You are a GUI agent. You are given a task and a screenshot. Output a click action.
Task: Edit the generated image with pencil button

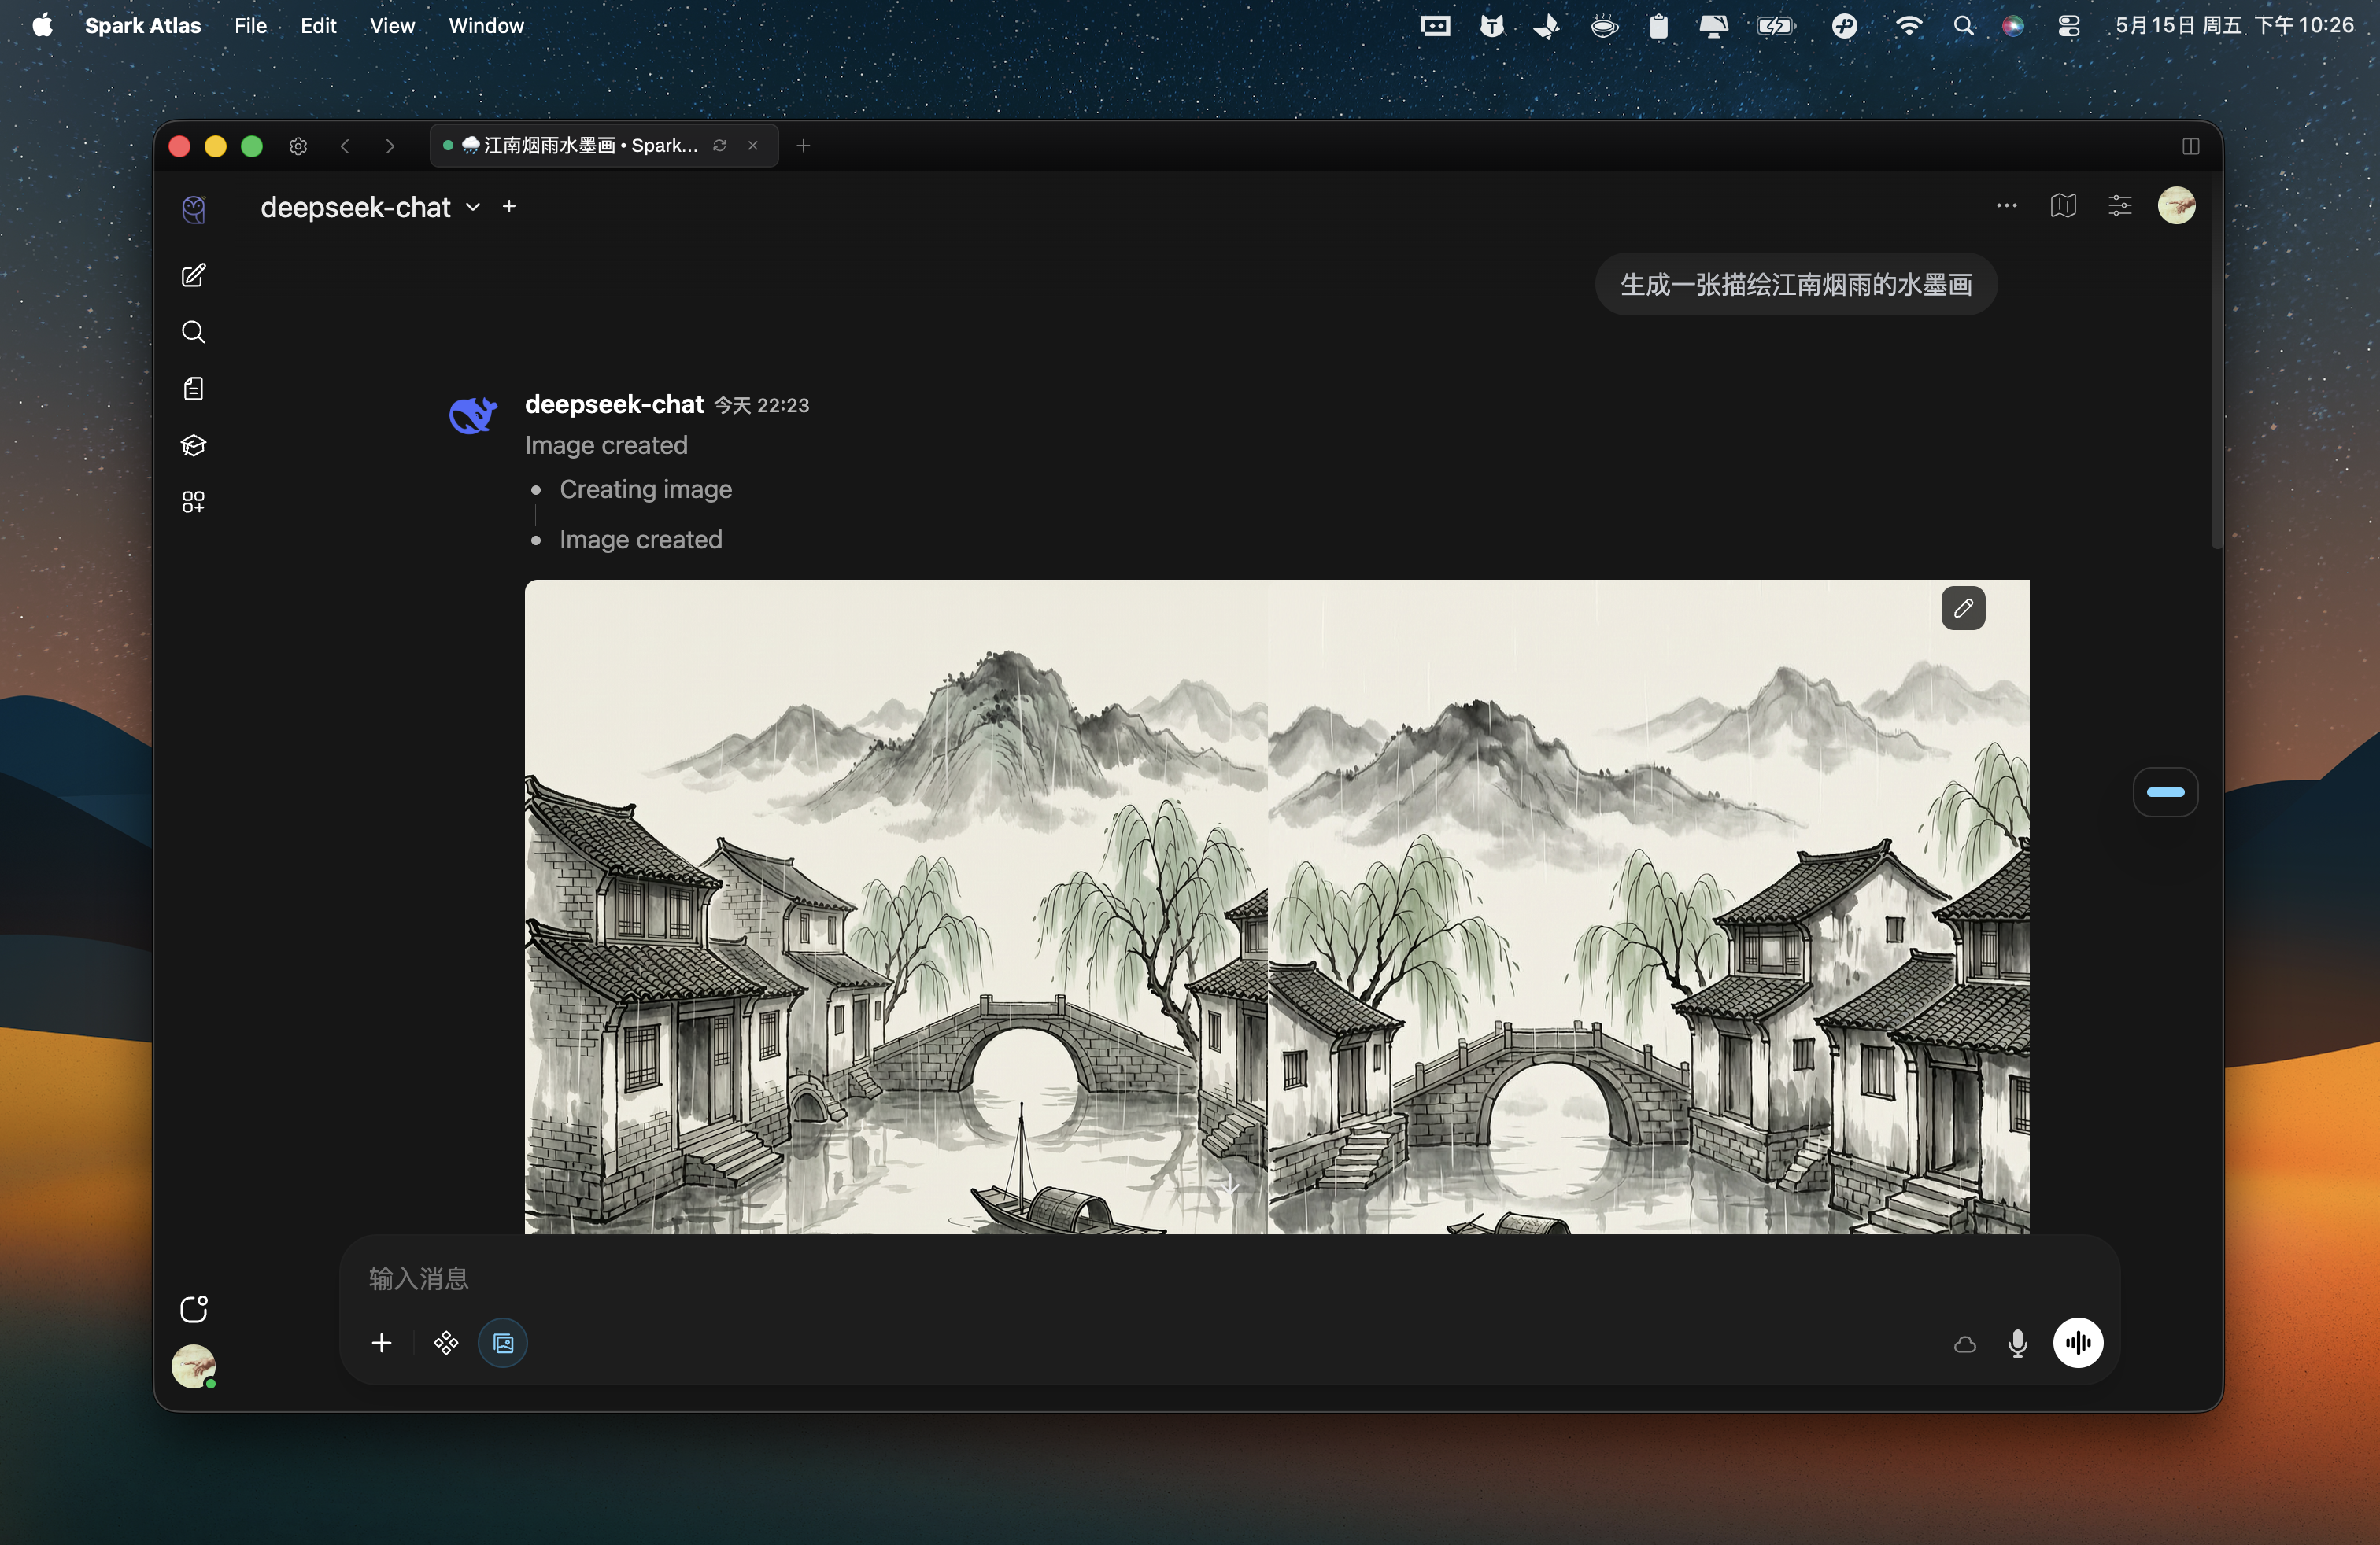[1963, 607]
